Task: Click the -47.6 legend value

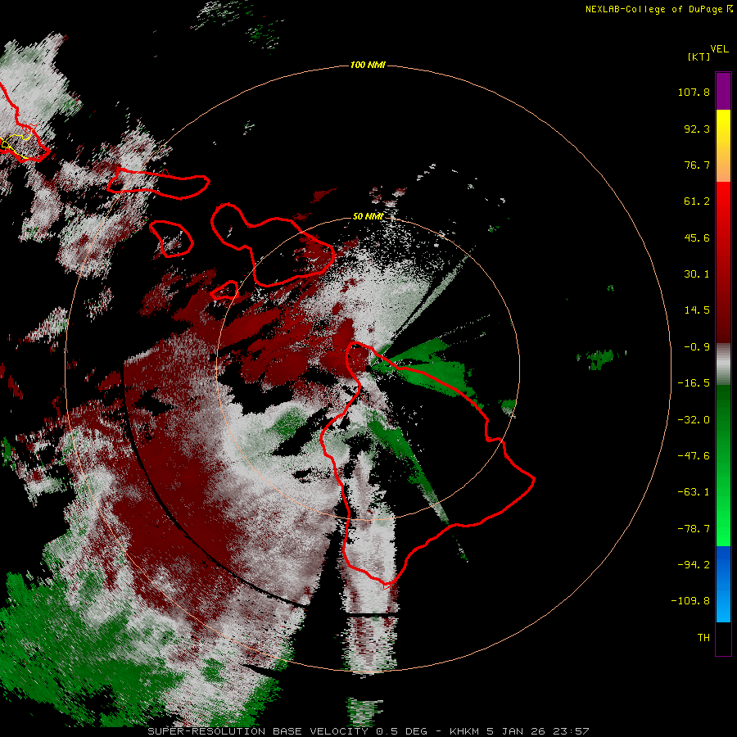Action: click(x=694, y=456)
